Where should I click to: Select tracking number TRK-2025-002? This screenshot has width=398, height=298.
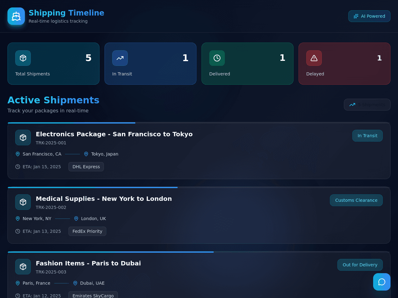pyautogui.click(x=51, y=207)
